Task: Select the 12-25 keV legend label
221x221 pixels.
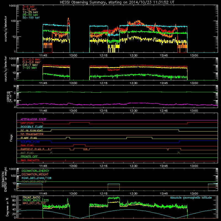Action: pos(30,12)
